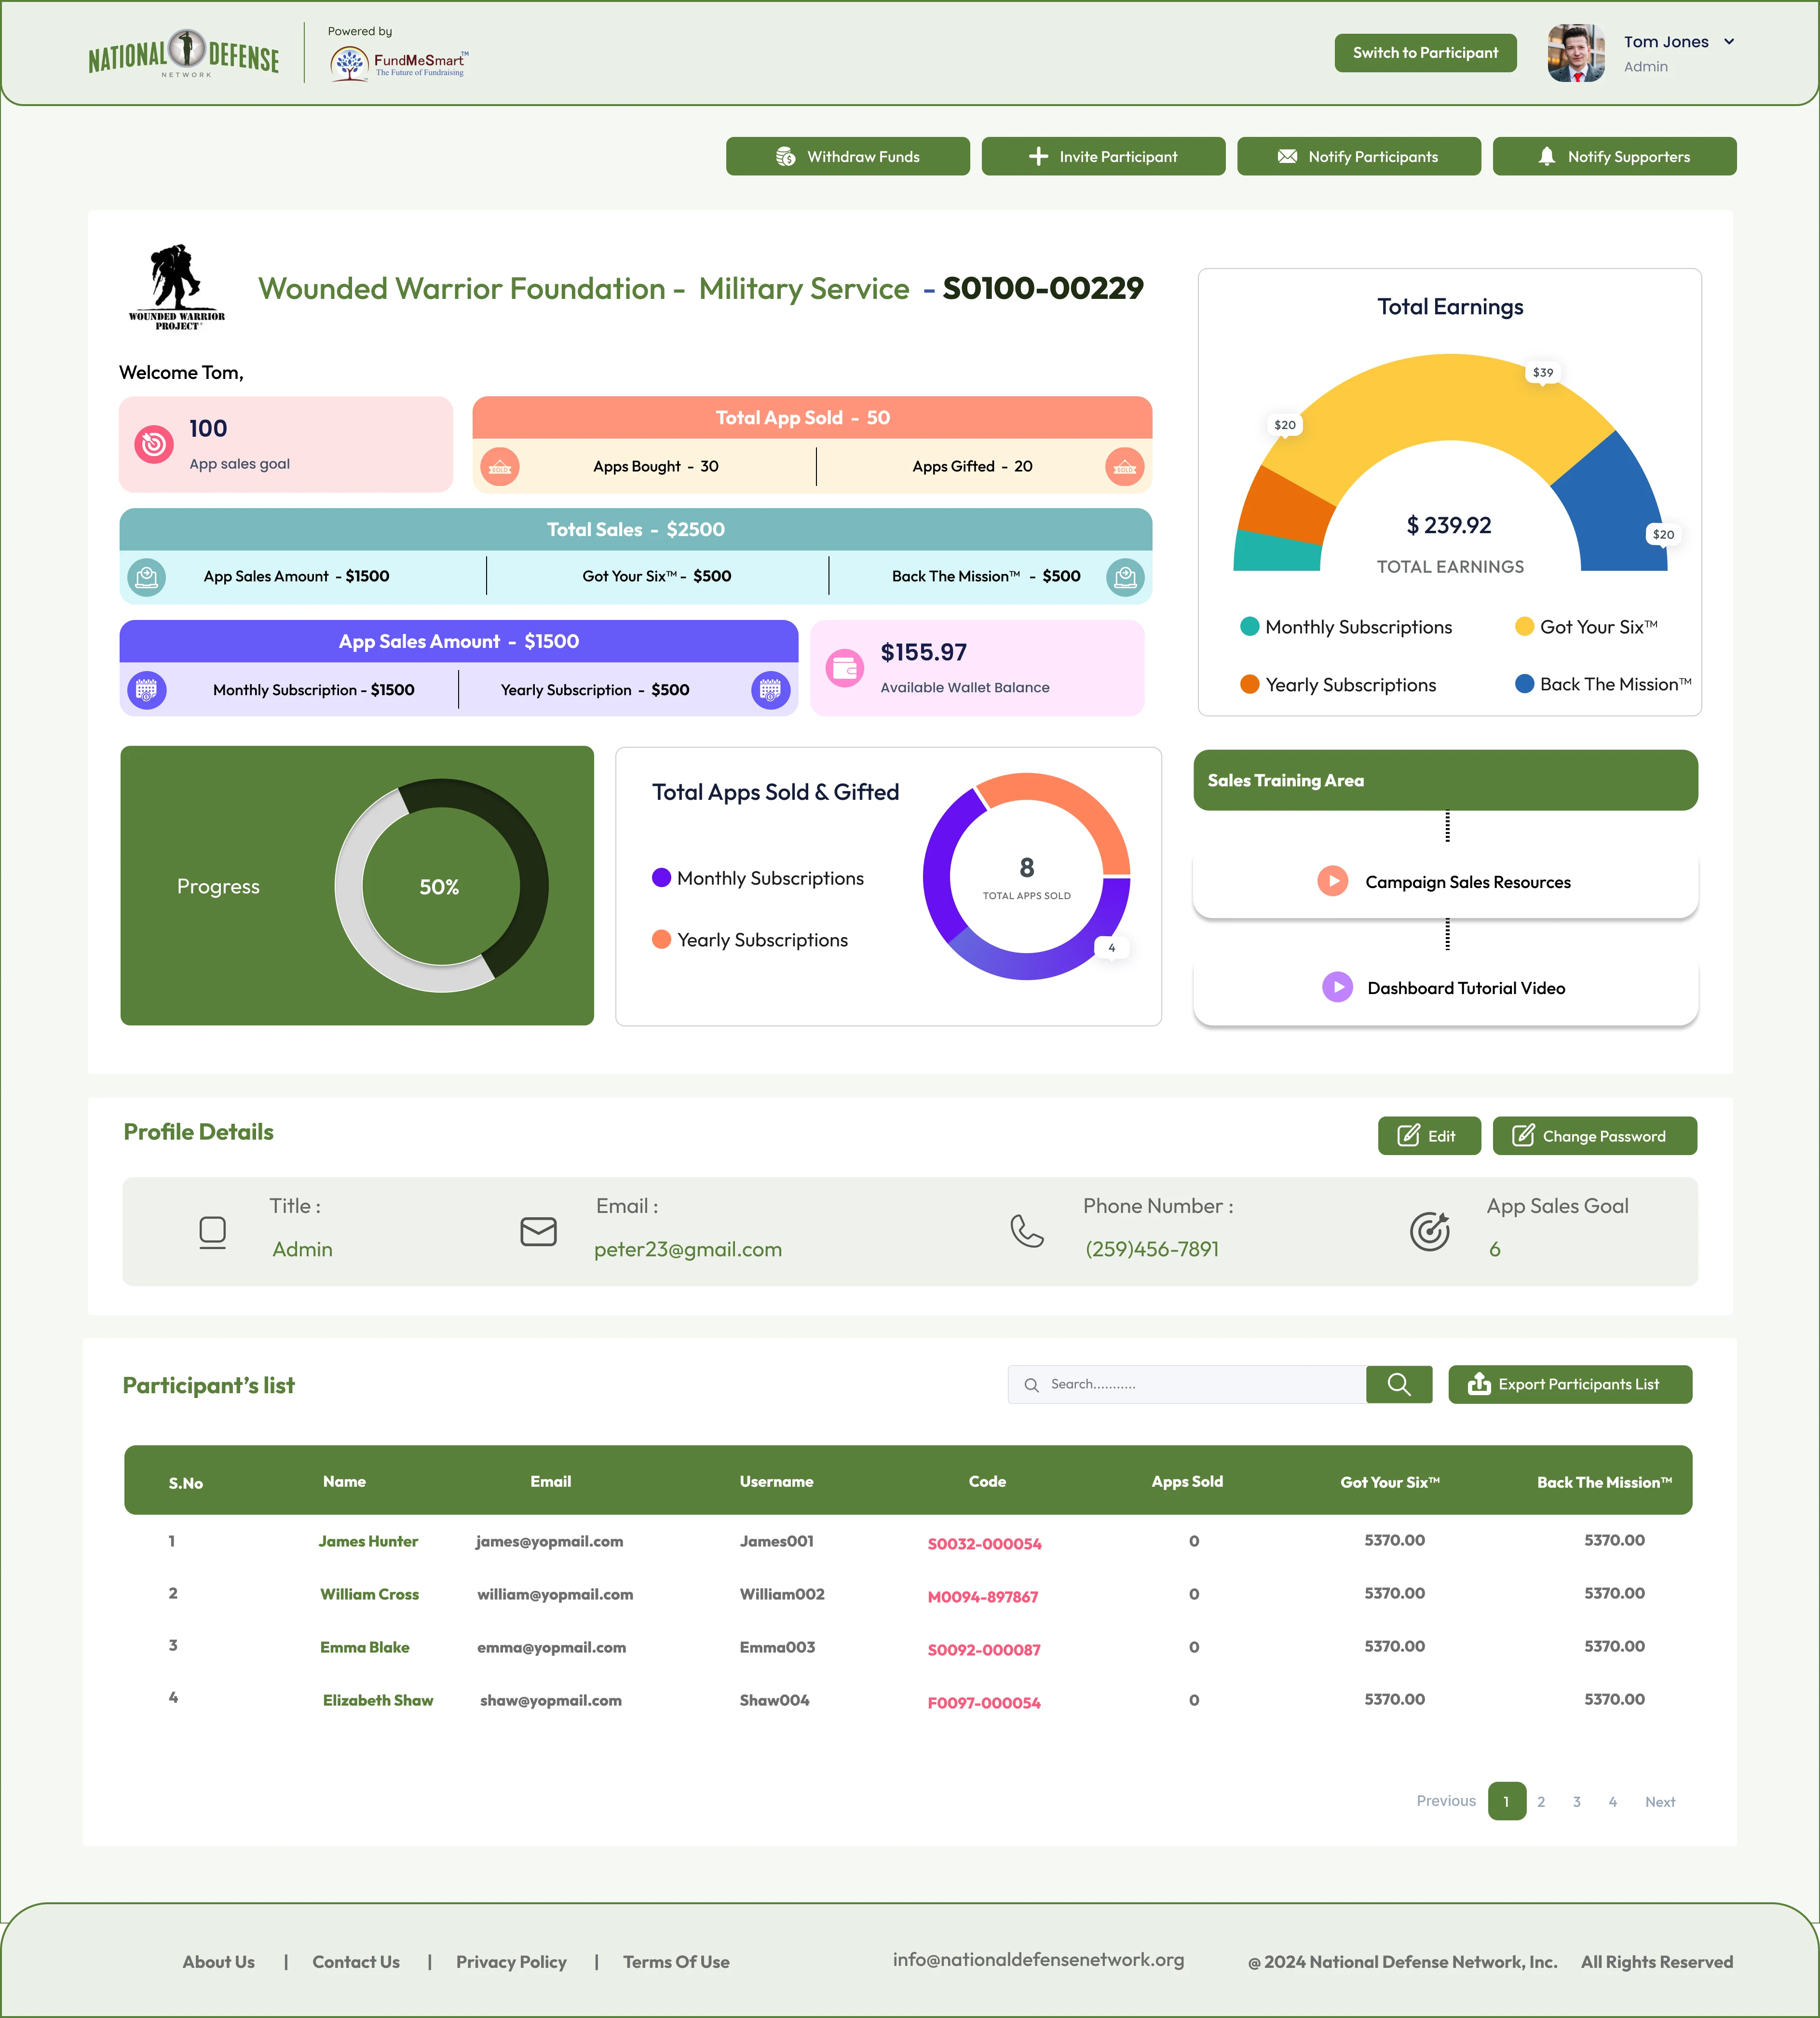Click the sold icon beside Apps Gifted

point(1125,467)
